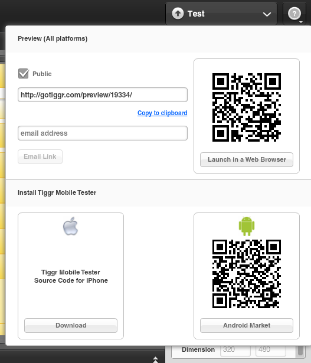Click the Dimension height field 480
The height and width of the screenshot is (363, 311).
(x=271, y=350)
